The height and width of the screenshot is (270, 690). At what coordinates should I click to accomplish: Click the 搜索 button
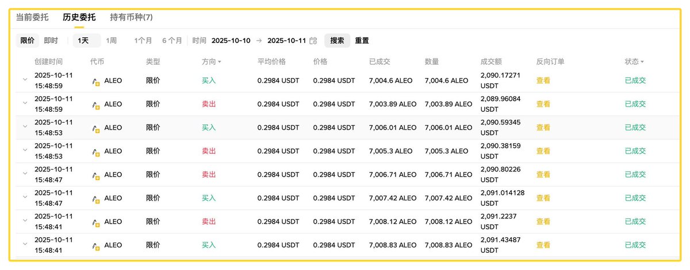pos(337,41)
